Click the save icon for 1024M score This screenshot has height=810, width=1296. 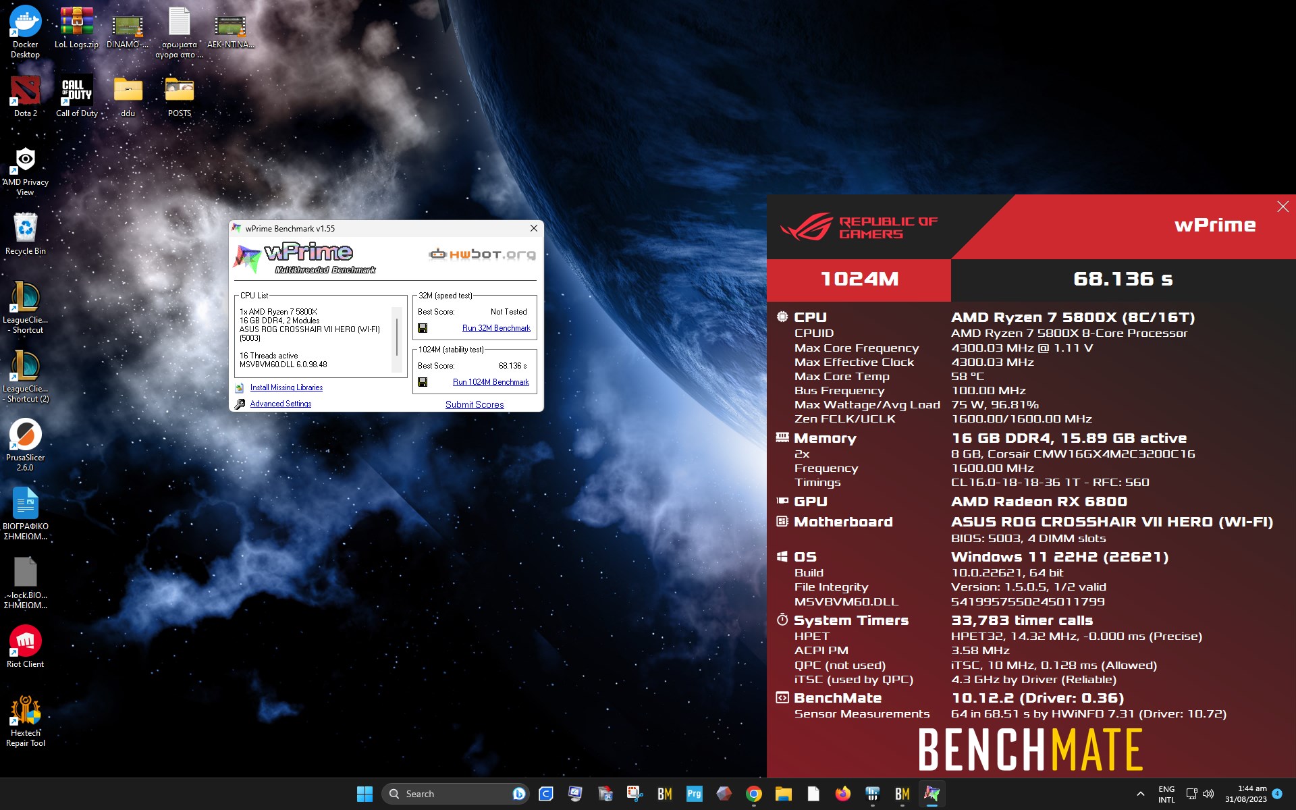(x=423, y=382)
